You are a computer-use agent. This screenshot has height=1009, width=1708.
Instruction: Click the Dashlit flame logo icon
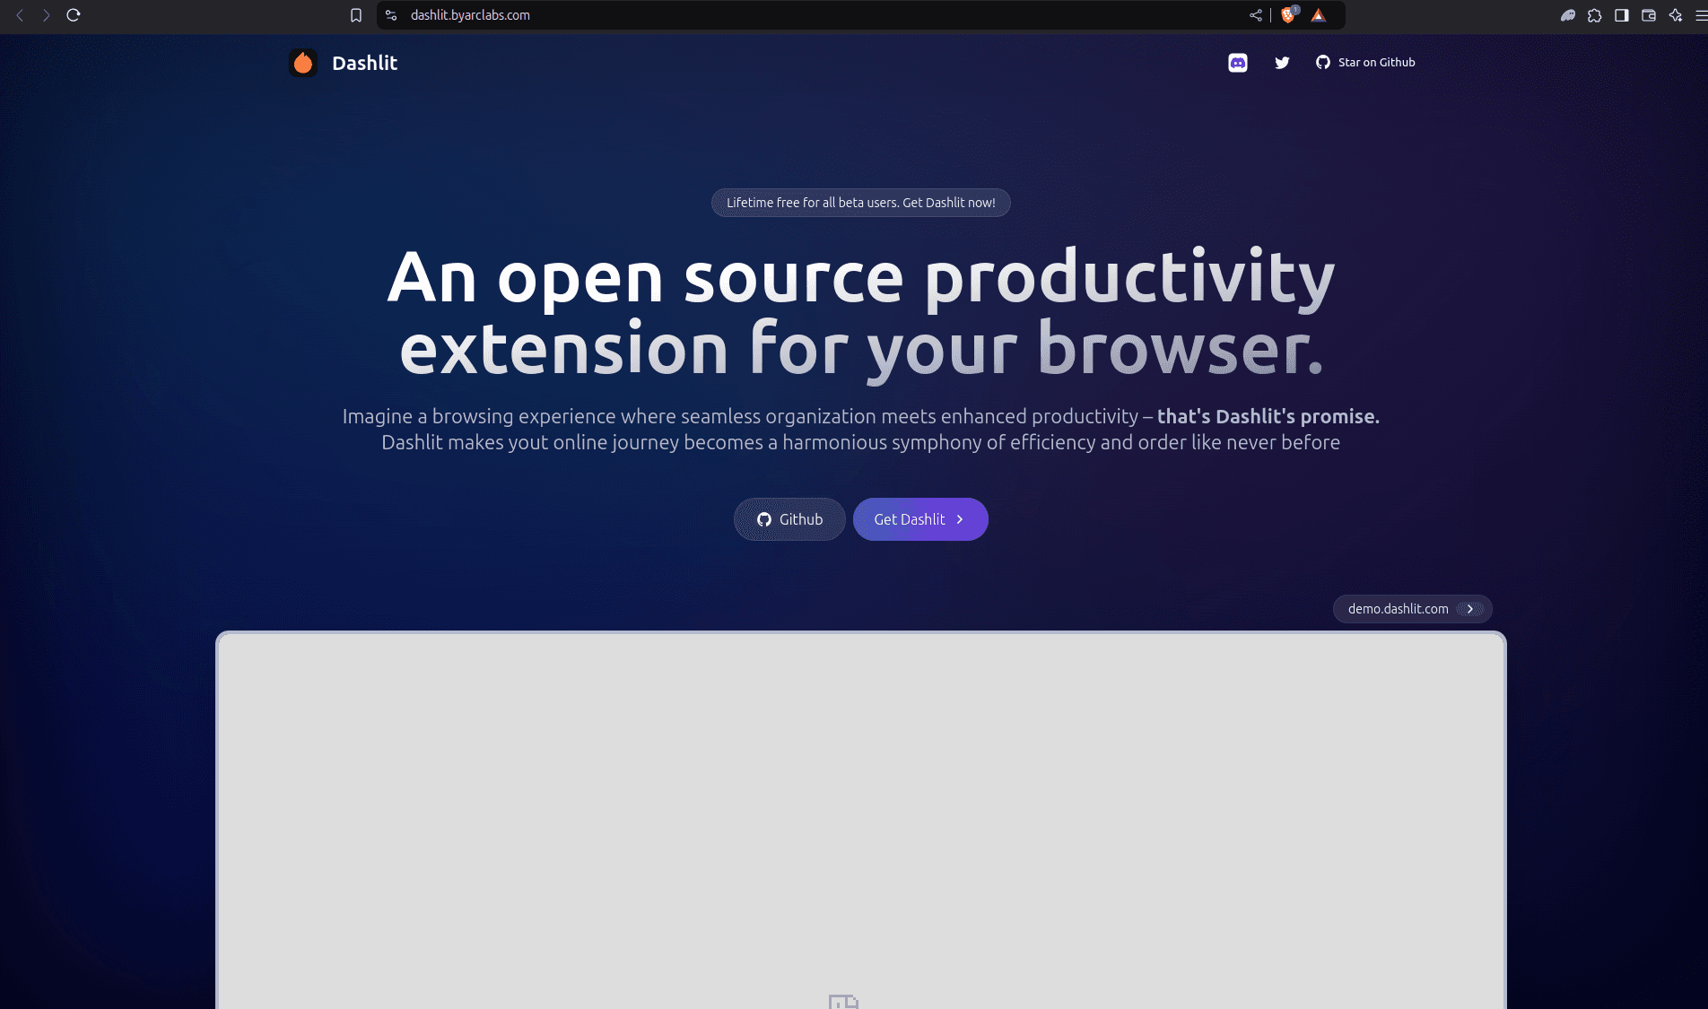303,63
